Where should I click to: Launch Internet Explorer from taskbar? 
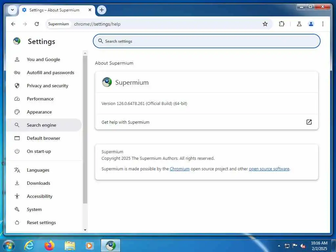coord(29,245)
